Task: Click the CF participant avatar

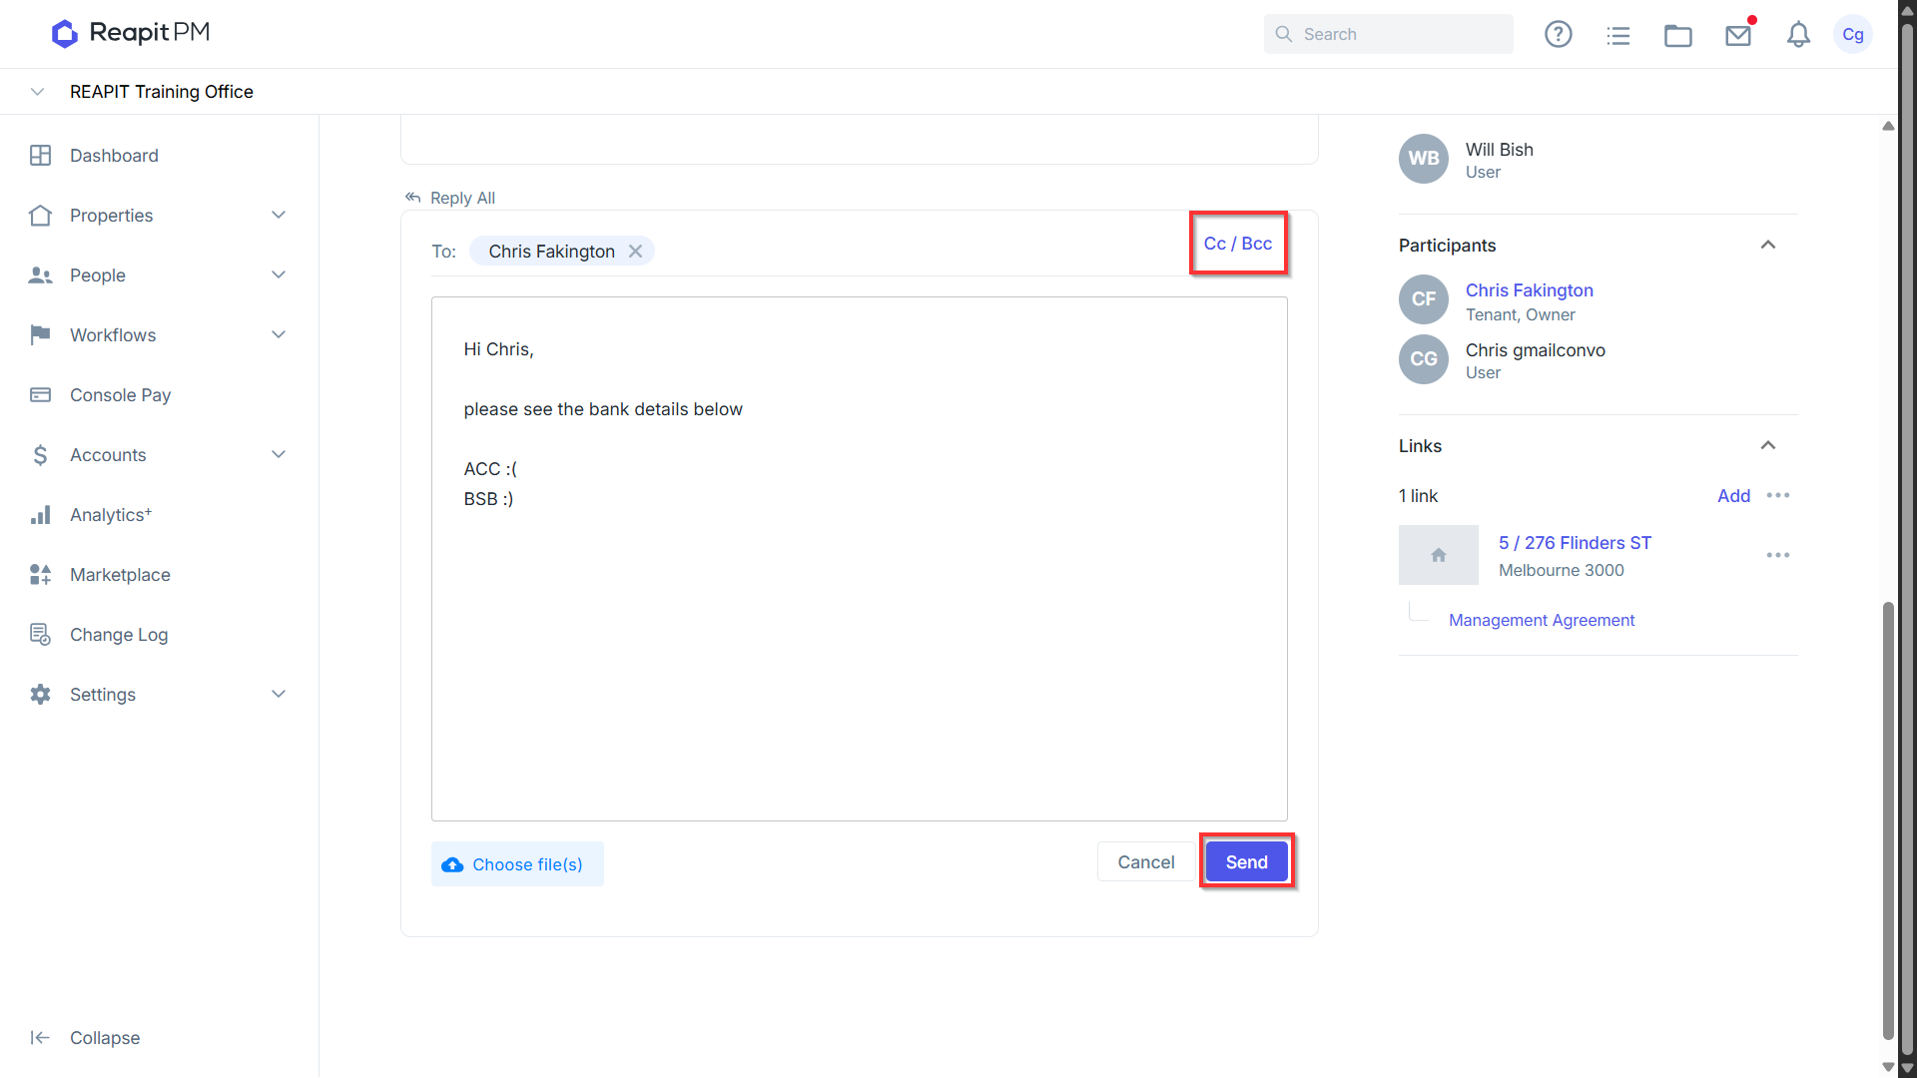Action: [1423, 299]
